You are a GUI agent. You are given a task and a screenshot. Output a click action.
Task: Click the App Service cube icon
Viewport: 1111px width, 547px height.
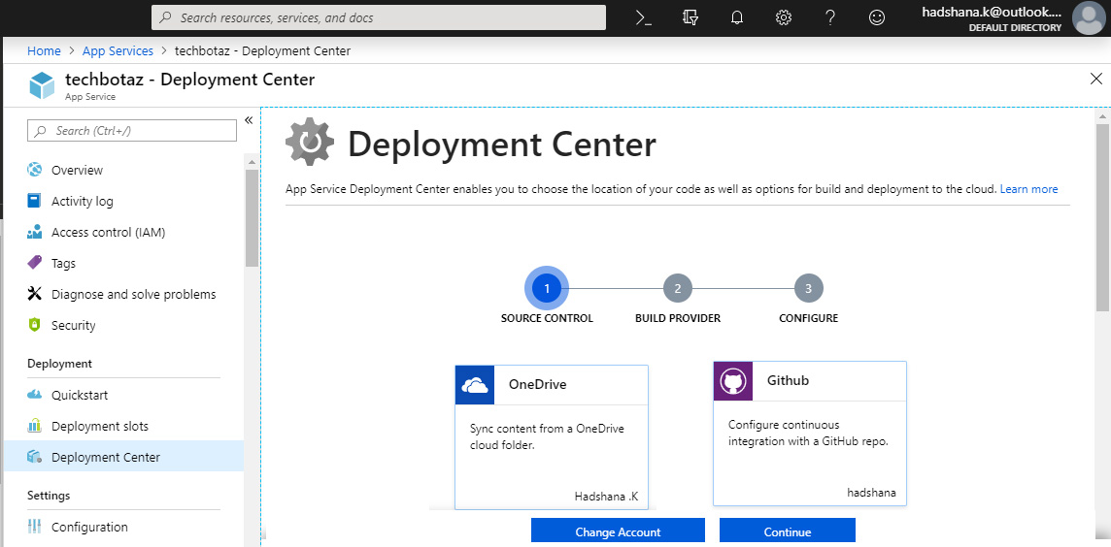point(42,85)
